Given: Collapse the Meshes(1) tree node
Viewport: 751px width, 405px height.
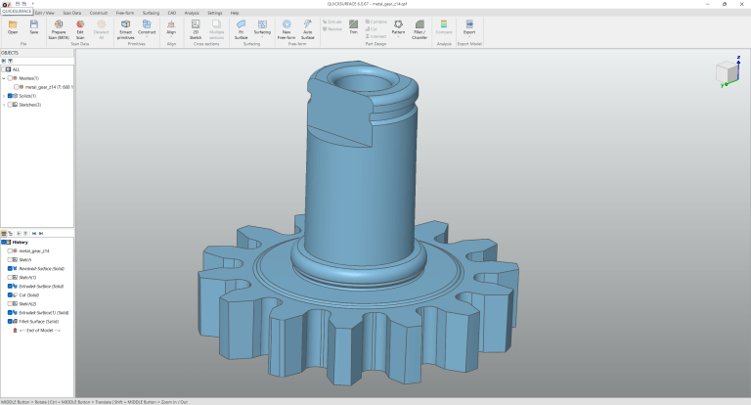Looking at the screenshot, I should coord(4,78).
